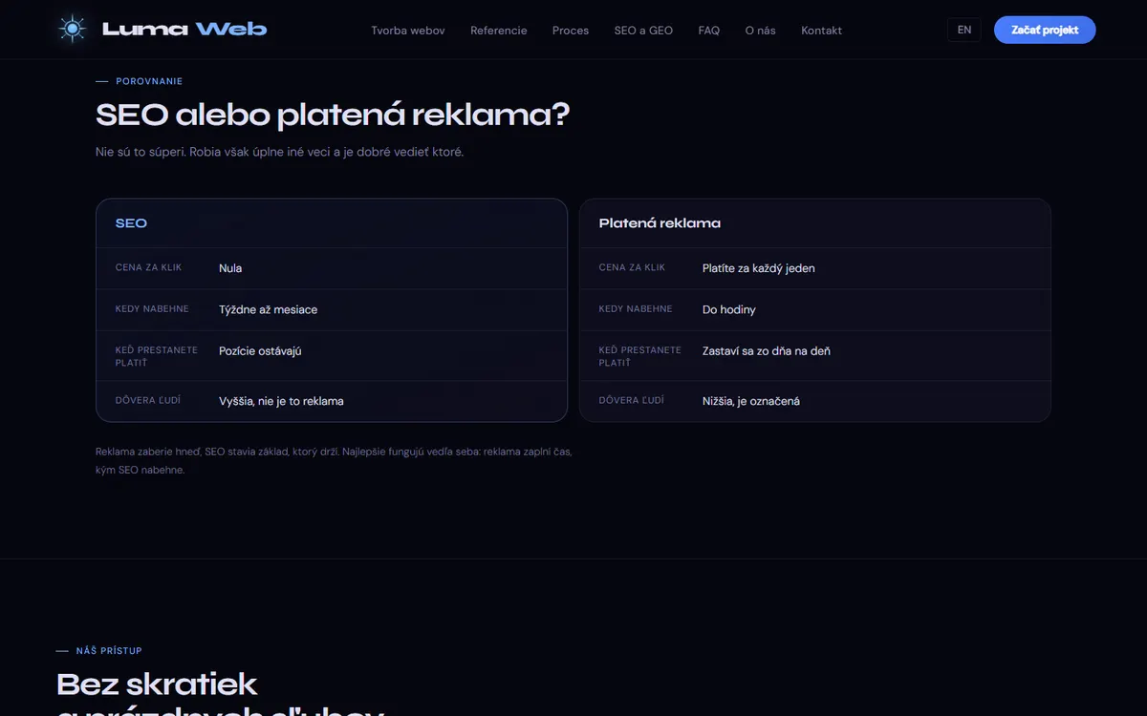Switch language with EN button
The height and width of the screenshot is (716, 1147).
964,30
